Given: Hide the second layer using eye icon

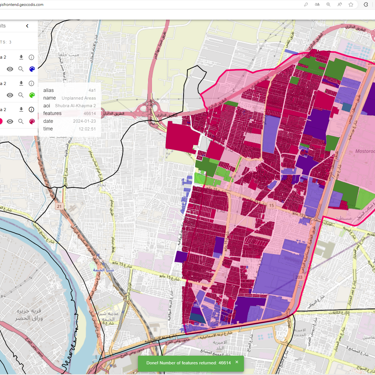Looking at the screenshot, I should pos(10,95).
